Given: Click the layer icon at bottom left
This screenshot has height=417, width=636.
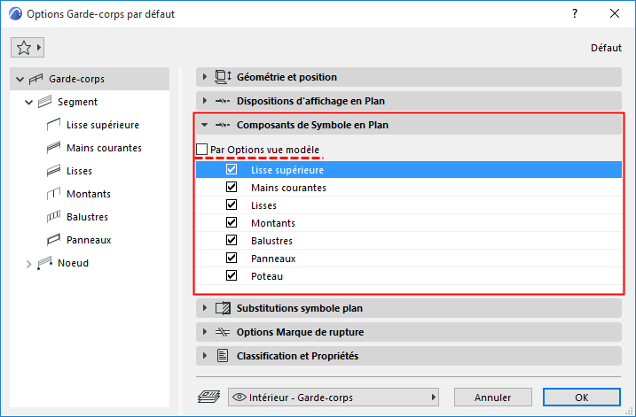Looking at the screenshot, I should point(207,398).
